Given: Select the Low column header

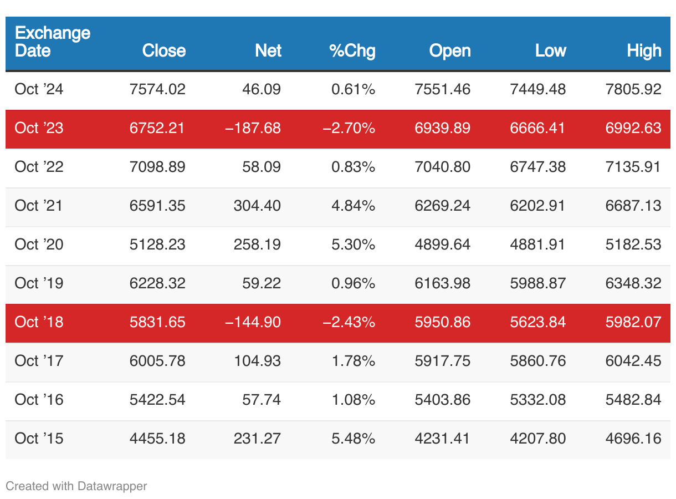Looking at the screenshot, I should (x=550, y=50).
